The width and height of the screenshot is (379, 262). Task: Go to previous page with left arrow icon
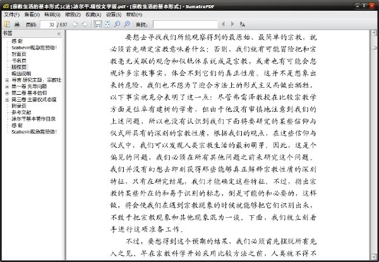[75, 24]
